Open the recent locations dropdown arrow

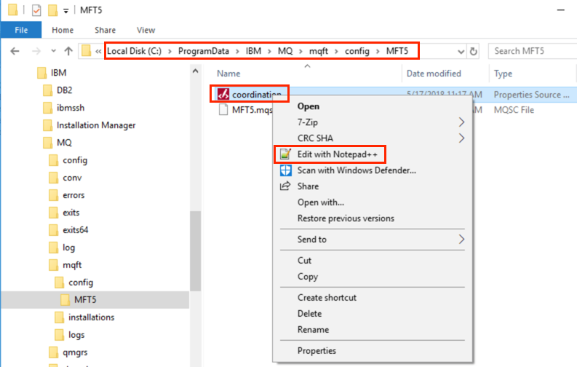[x=53, y=51]
